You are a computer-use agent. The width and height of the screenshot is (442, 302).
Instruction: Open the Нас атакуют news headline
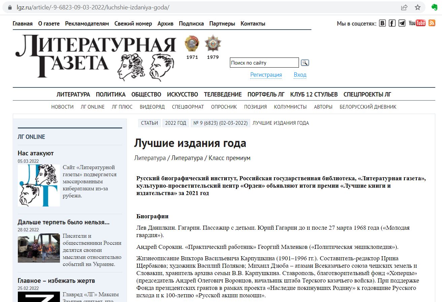click(x=36, y=153)
